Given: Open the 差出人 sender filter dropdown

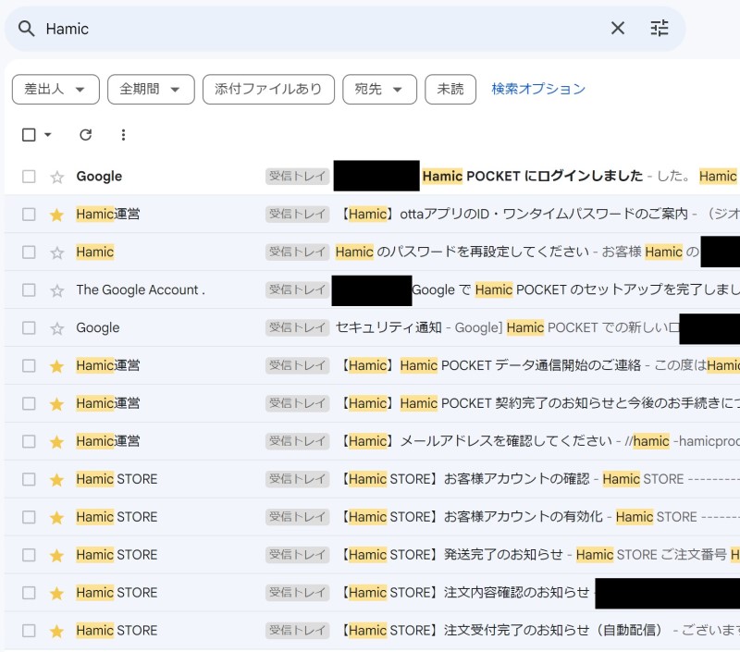Looking at the screenshot, I should point(55,89).
